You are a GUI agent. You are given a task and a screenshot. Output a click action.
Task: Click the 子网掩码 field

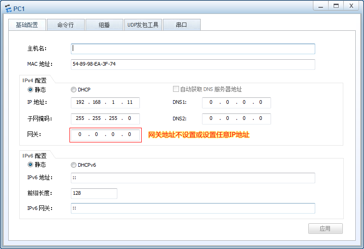(105, 119)
